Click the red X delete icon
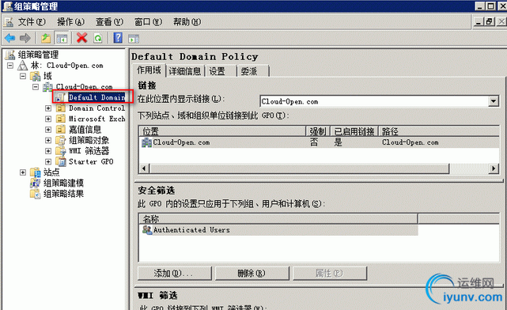507x310 pixels. 81,38
